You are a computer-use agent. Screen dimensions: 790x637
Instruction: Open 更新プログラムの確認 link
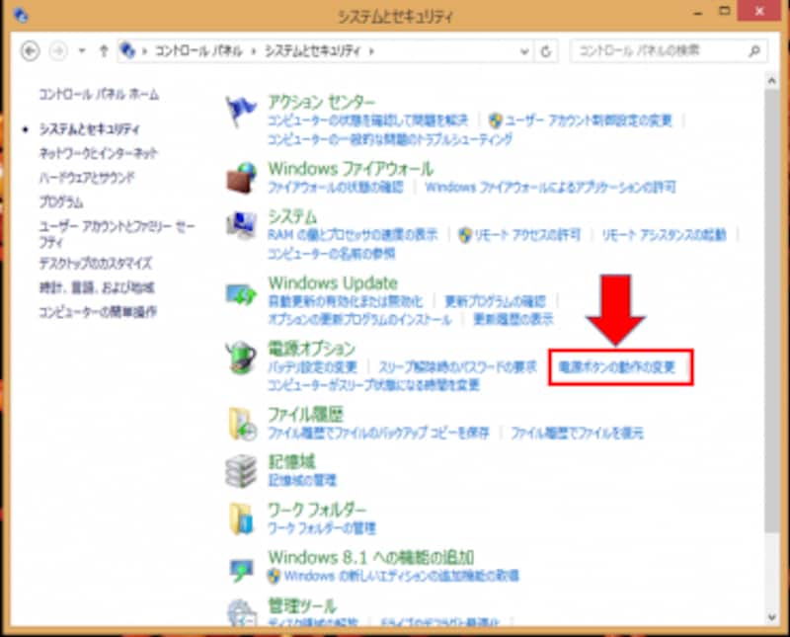tap(495, 301)
